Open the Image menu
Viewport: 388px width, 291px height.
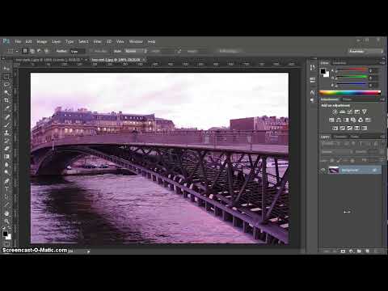coord(41,41)
